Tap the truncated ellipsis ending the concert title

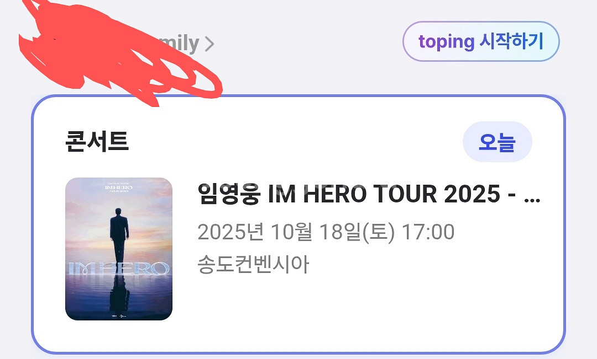pyautogui.click(x=531, y=196)
